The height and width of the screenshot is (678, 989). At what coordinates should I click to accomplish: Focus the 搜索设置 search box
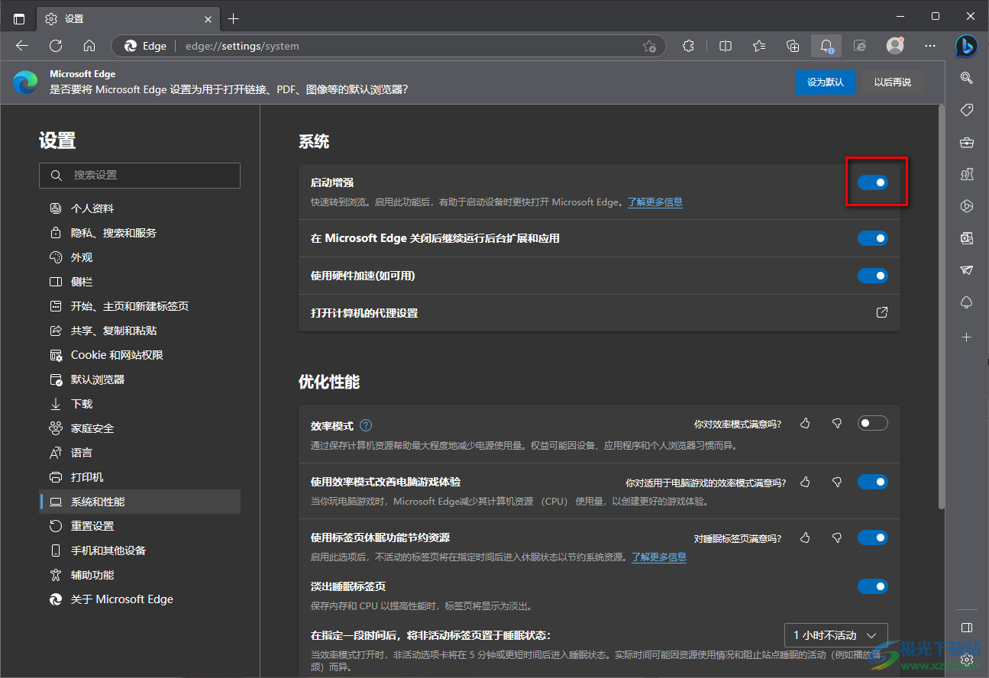(140, 175)
